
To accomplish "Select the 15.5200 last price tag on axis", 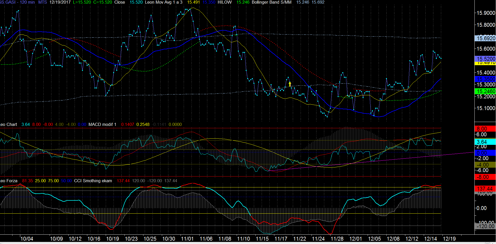I will point(485,59).
